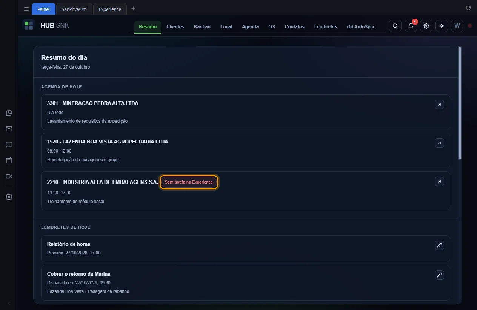
Task: Open FAZENDA BOA VISTA agenda entry arrow
Action: [x=439, y=143]
